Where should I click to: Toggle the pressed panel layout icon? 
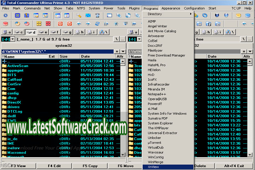(58, 16)
